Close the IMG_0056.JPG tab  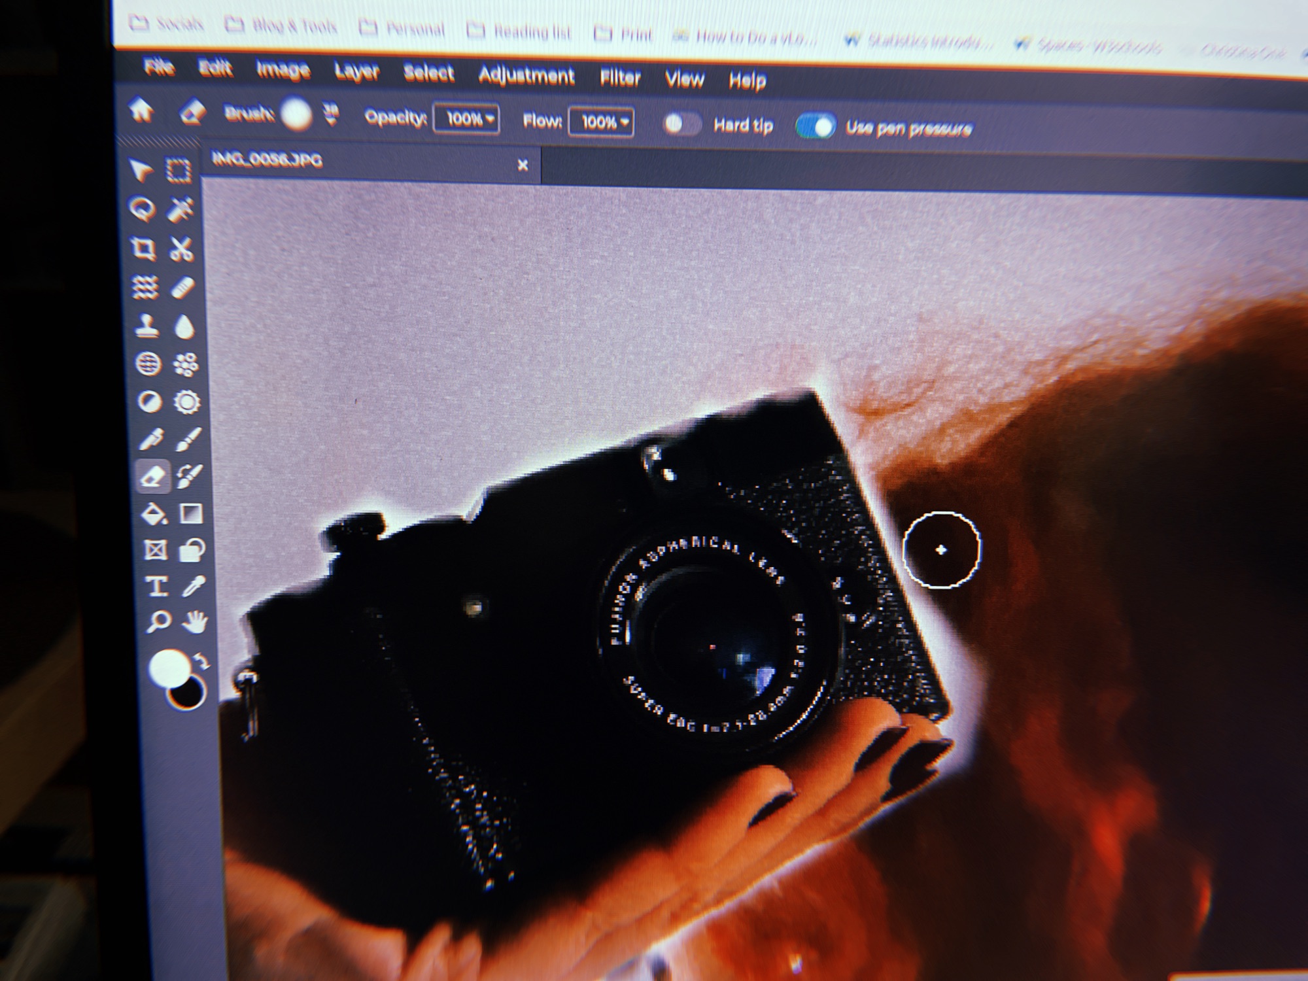(x=523, y=165)
